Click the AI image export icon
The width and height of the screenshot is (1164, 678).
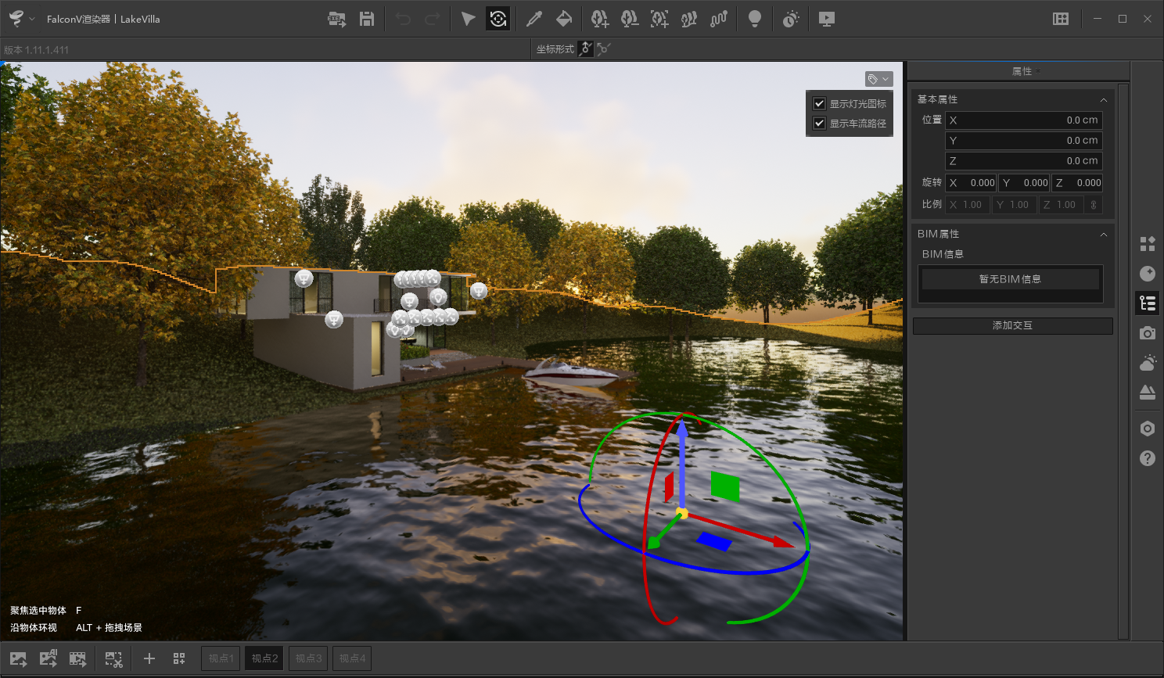click(x=48, y=658)
